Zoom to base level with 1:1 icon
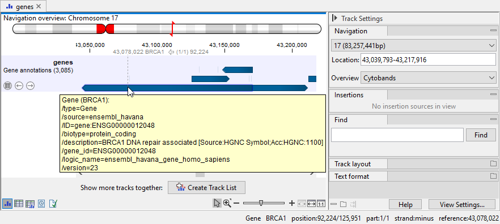Screen dimensions: 500x224 click(x=321, y=204)
